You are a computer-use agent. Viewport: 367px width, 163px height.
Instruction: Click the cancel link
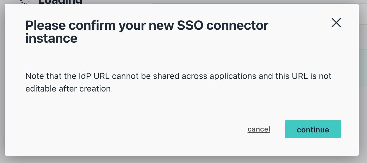pyautogui.click(x=259, y=129)
